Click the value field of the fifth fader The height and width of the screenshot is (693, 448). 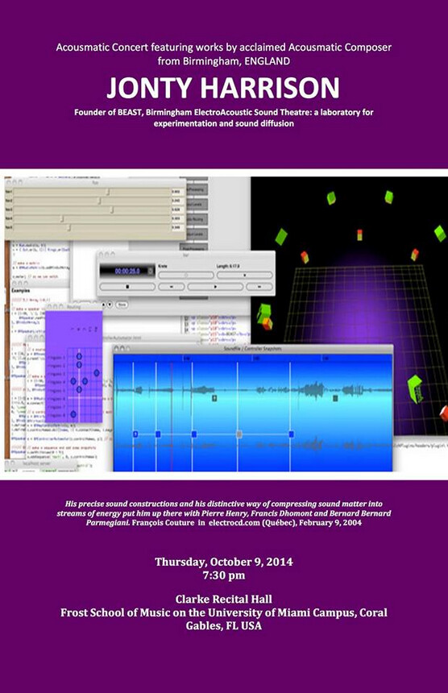(x=176, y=227)
